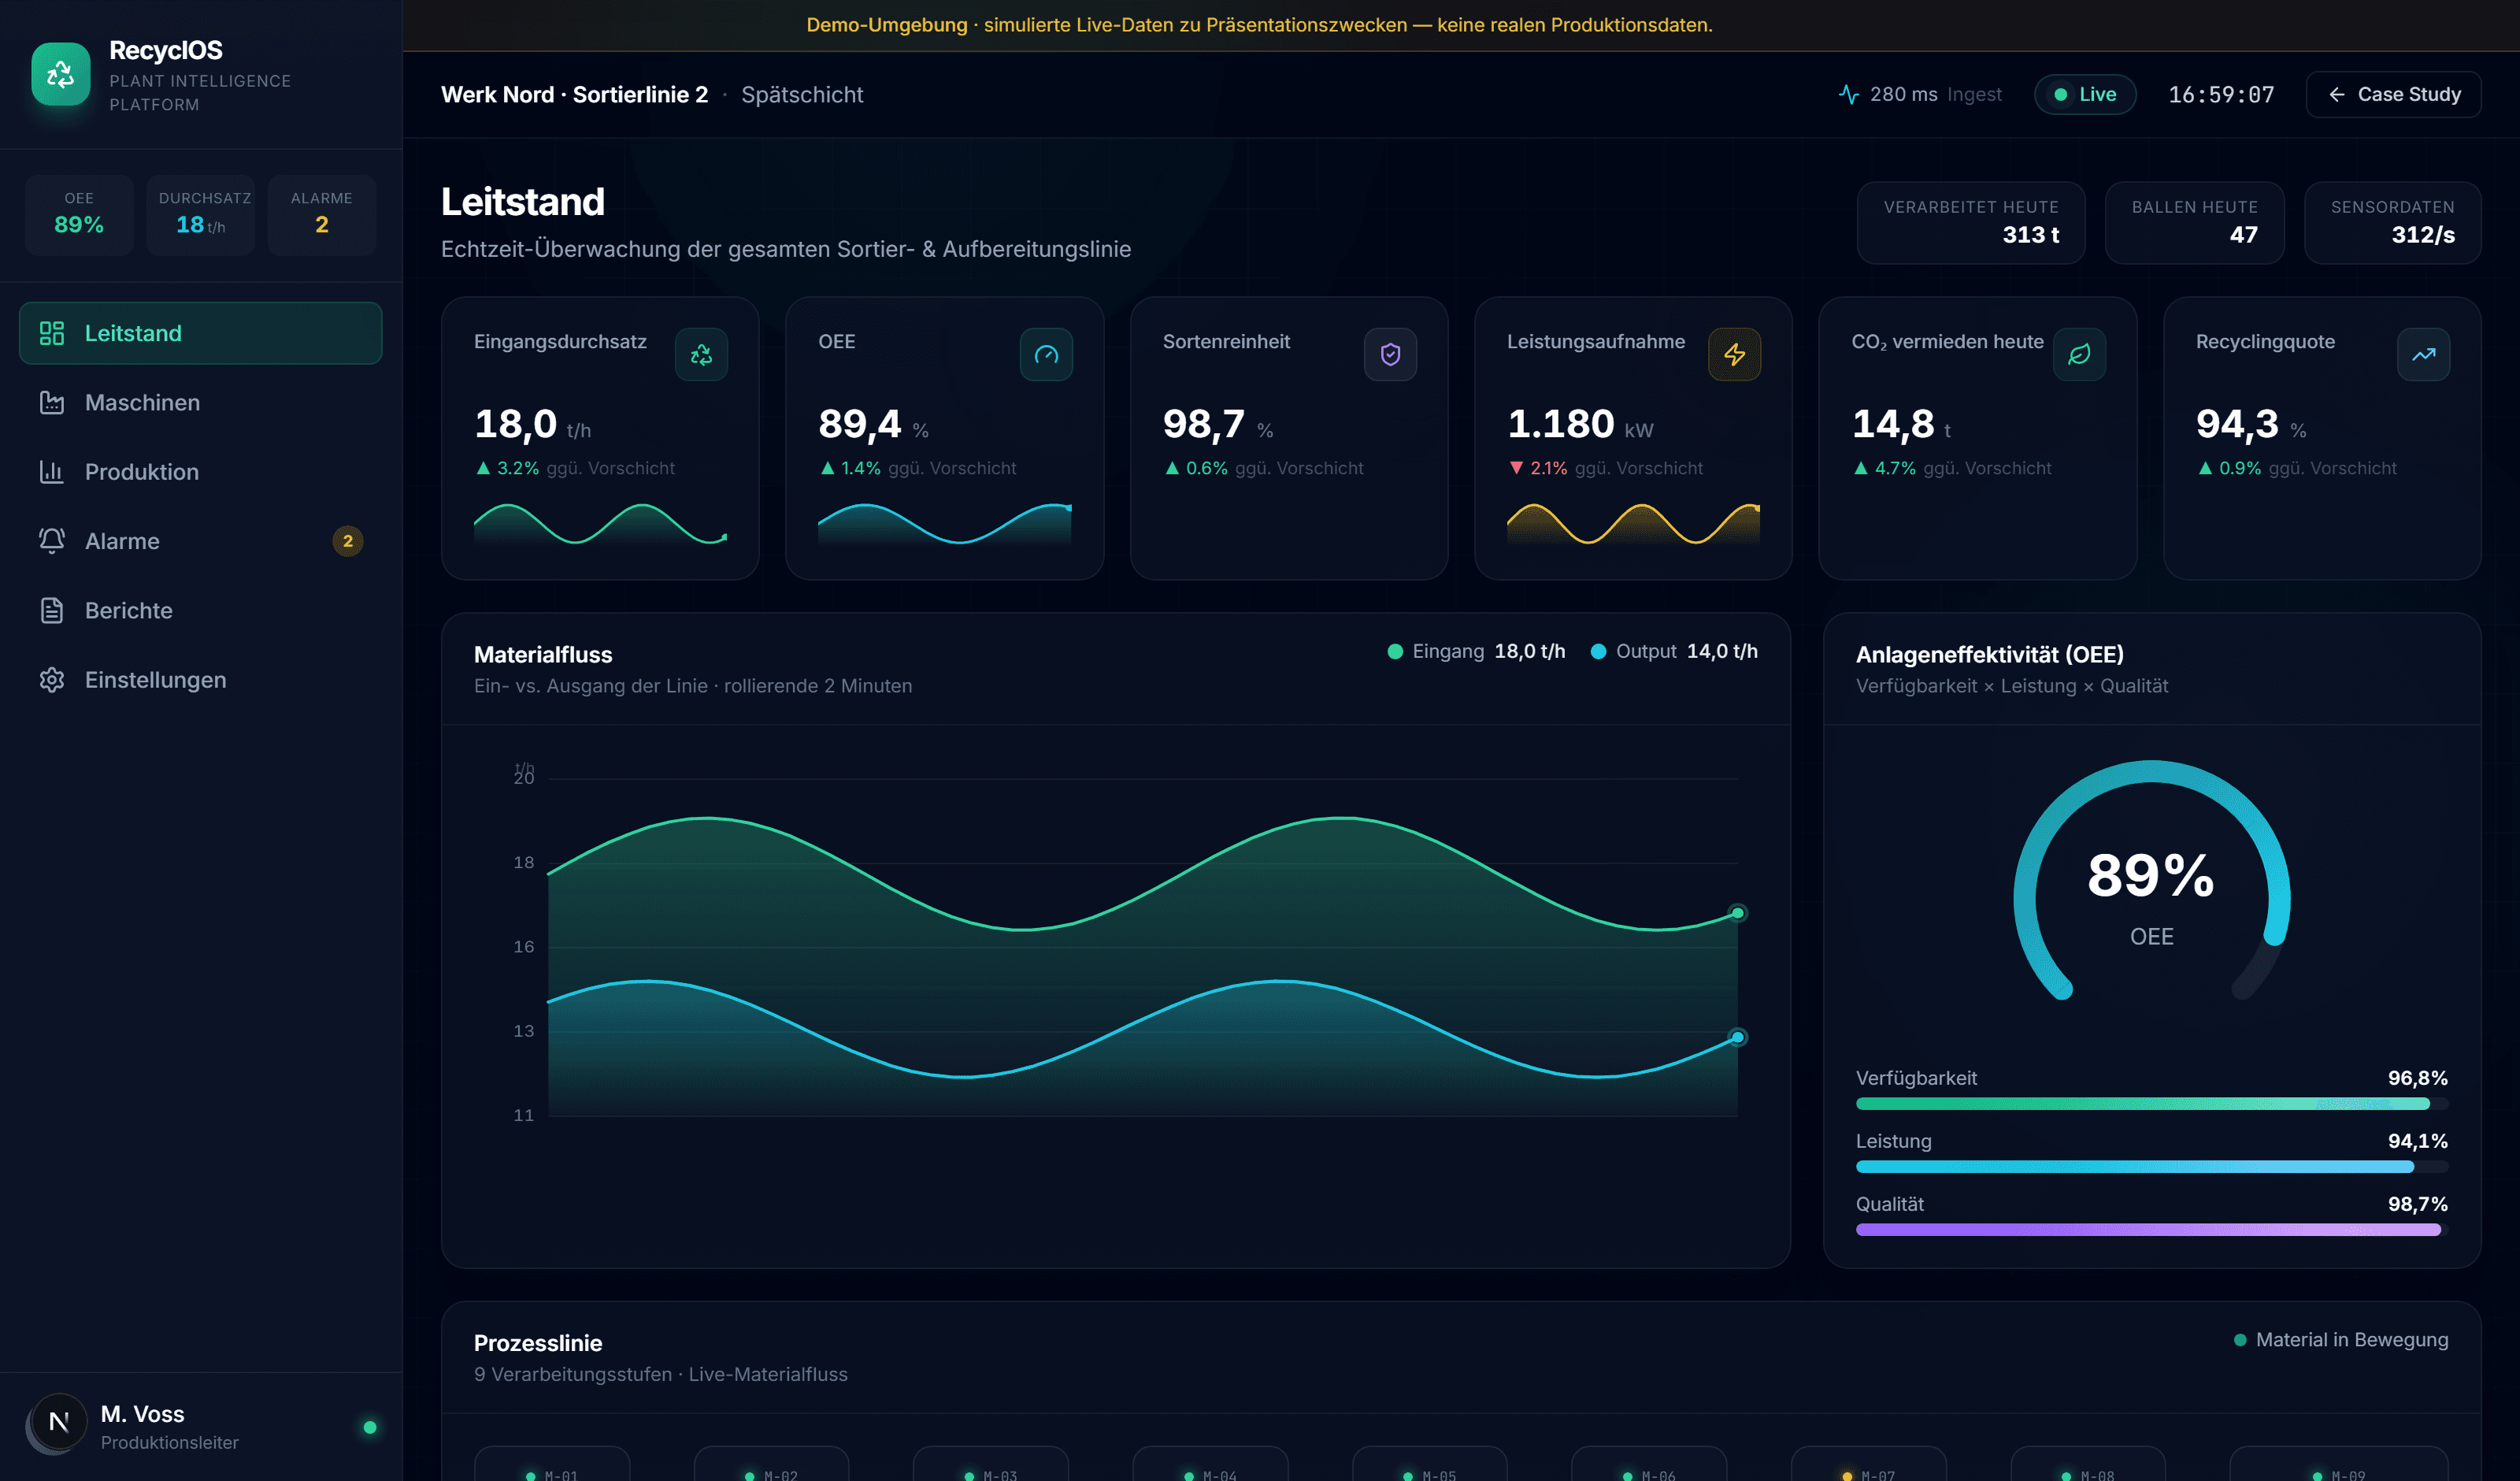This screenshot has width=2520, height=1481.
Task: Click the RecyclOS recycling logo icon
Action: (x=61, y=74)
